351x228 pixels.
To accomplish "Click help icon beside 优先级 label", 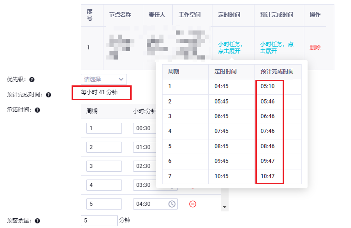I will click(32, 79).
